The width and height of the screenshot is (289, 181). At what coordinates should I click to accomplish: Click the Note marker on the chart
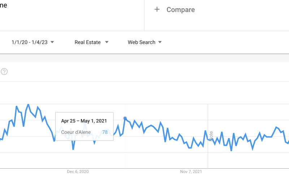pyautogui.click(x=211, y=136)
